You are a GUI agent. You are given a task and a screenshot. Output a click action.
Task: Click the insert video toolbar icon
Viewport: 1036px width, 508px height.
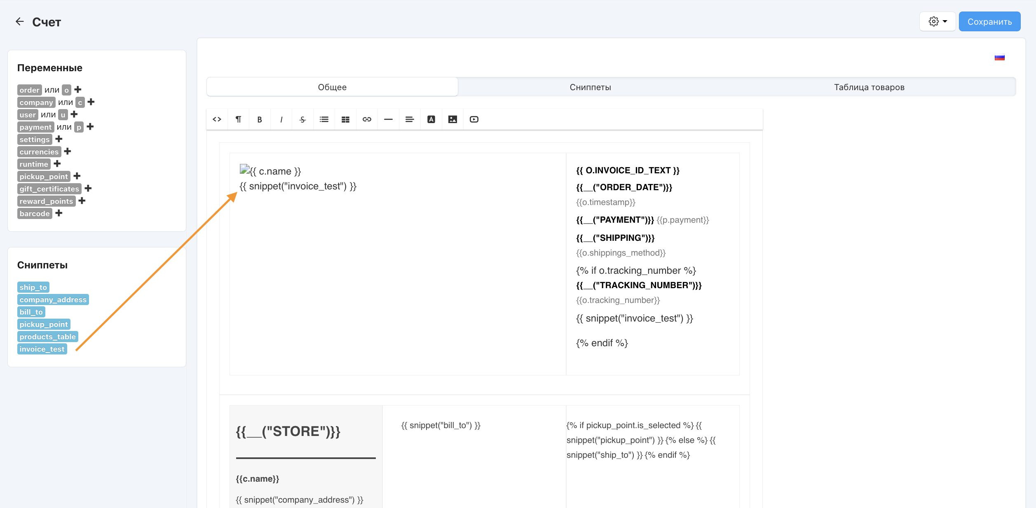point(474,119)
